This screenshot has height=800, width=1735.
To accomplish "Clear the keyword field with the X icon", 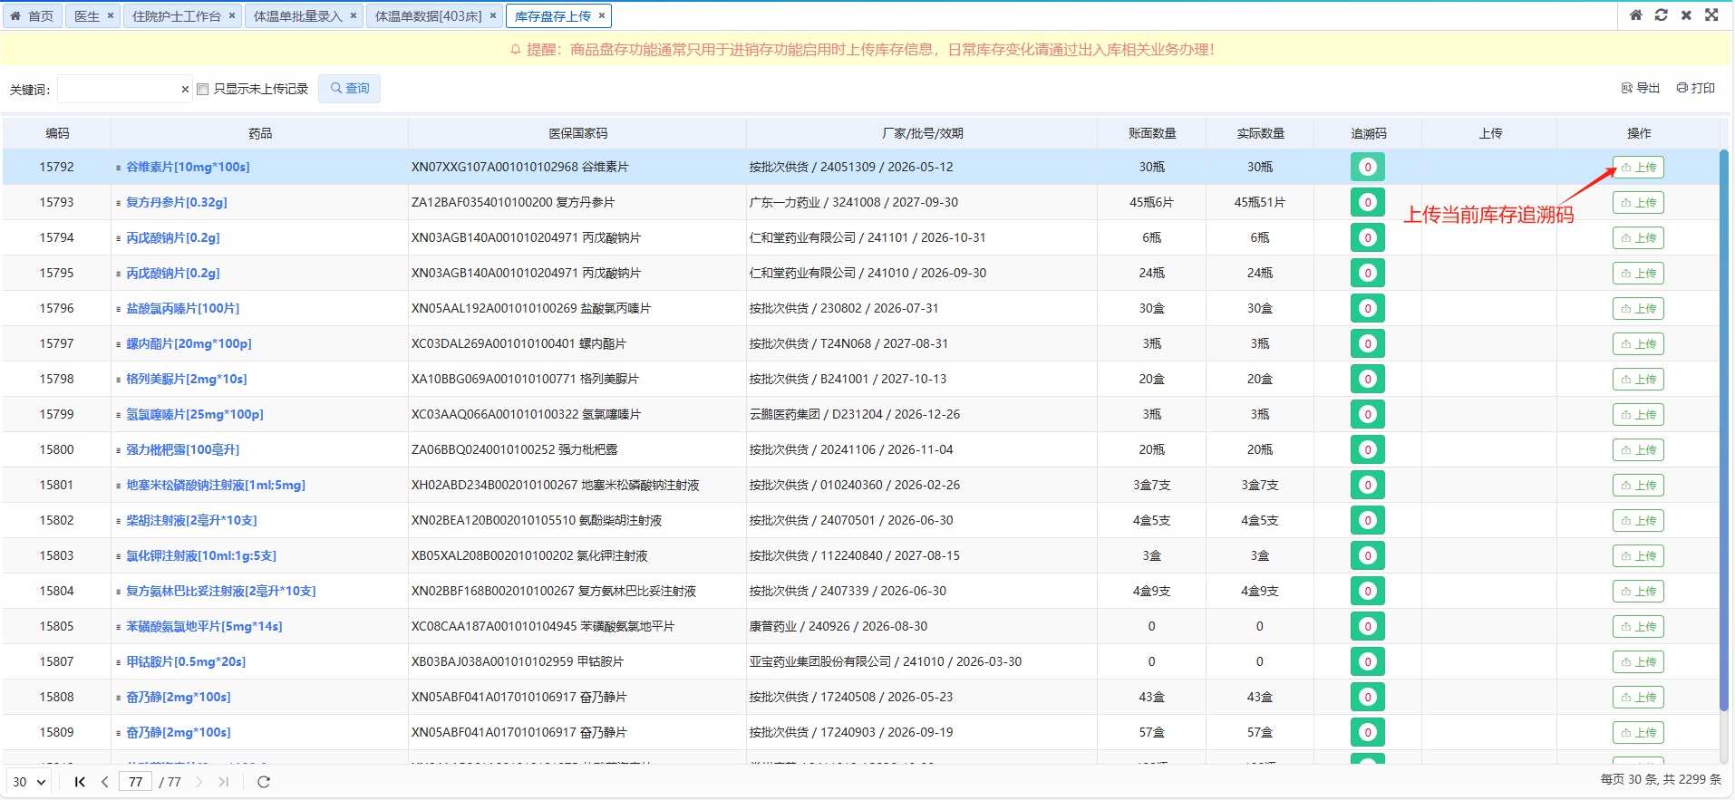I will coord(185,89).
